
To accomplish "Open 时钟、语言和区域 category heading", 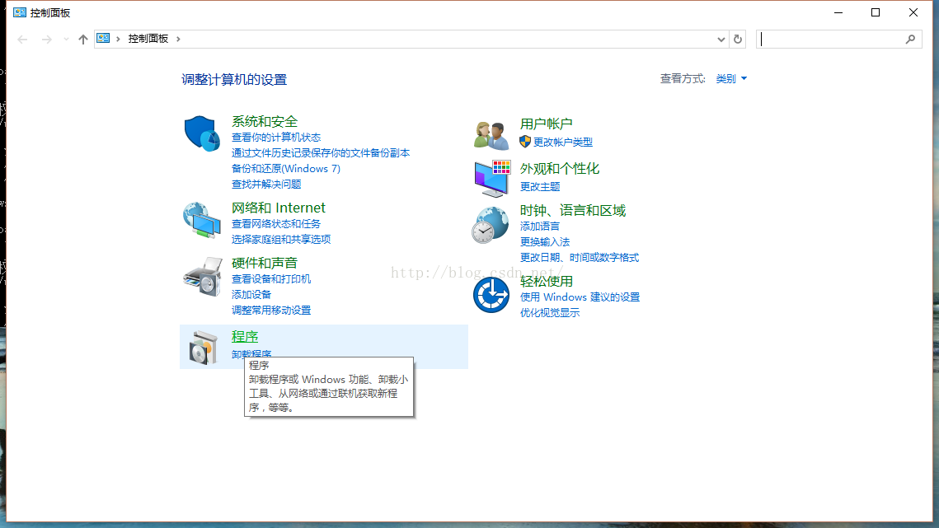I will 572,211.
